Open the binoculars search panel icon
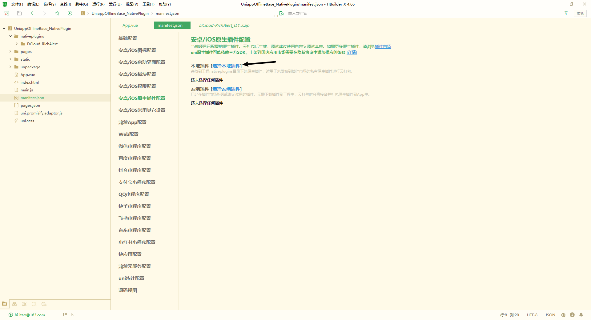This screenshot has height=320, width=591. [14, 304]
